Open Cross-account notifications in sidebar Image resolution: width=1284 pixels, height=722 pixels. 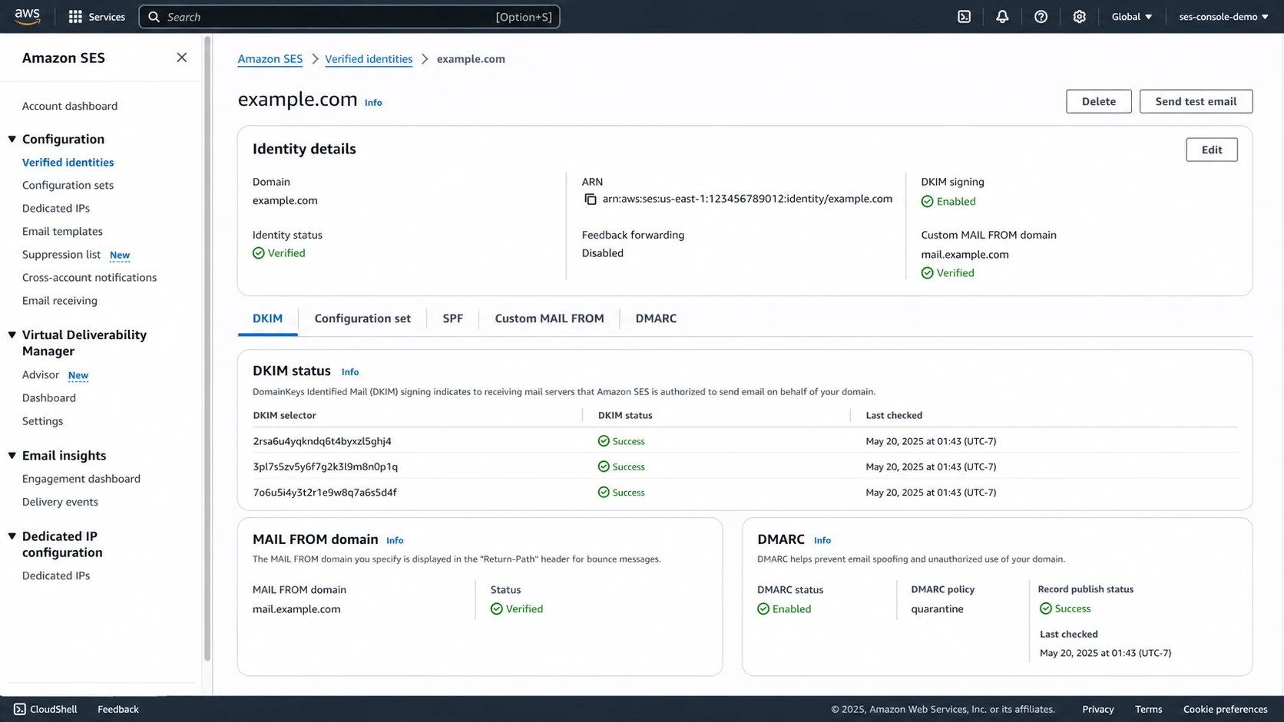coord(89,277)
